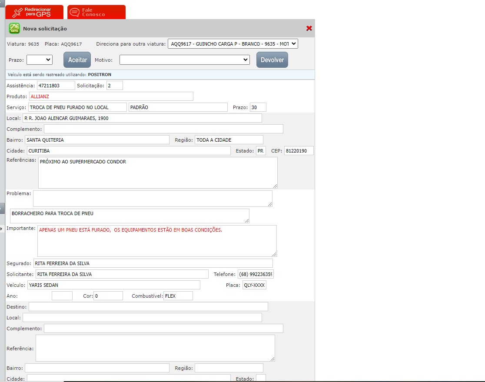485x382 pixels.
Task: Click the green GPS icon beside Nova solicitação
Action: 14,28
